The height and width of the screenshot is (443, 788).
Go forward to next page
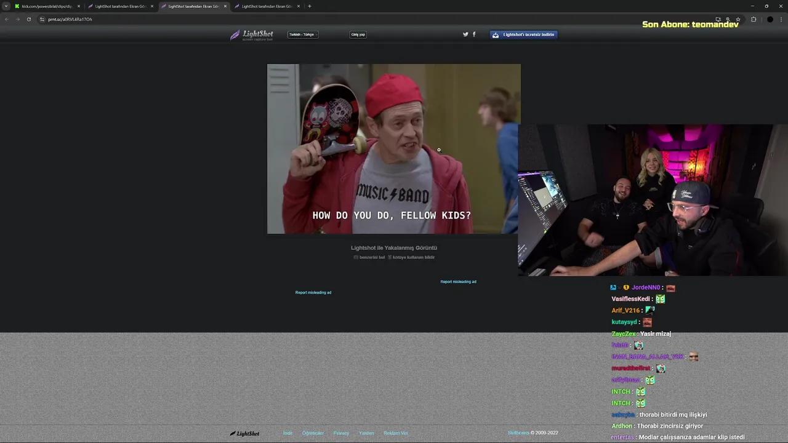tap(17, 19)
